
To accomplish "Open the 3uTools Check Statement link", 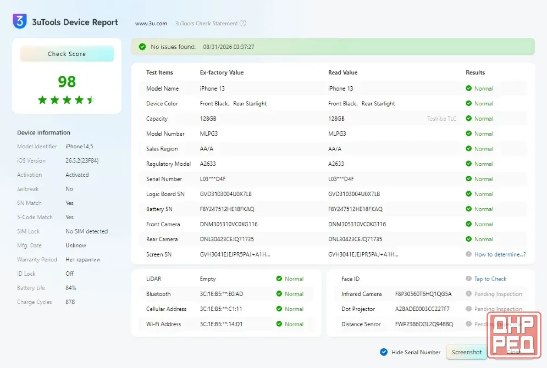I will point(206,24).
